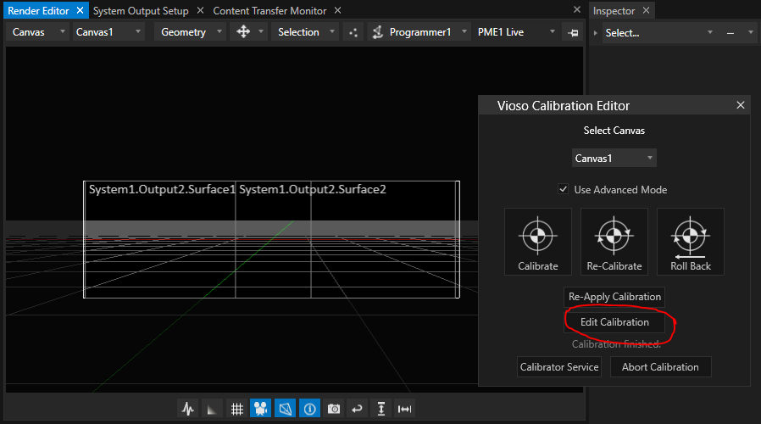
Task: Uncheck Use Advanced Mode checkbox
Action: [564, 190]
